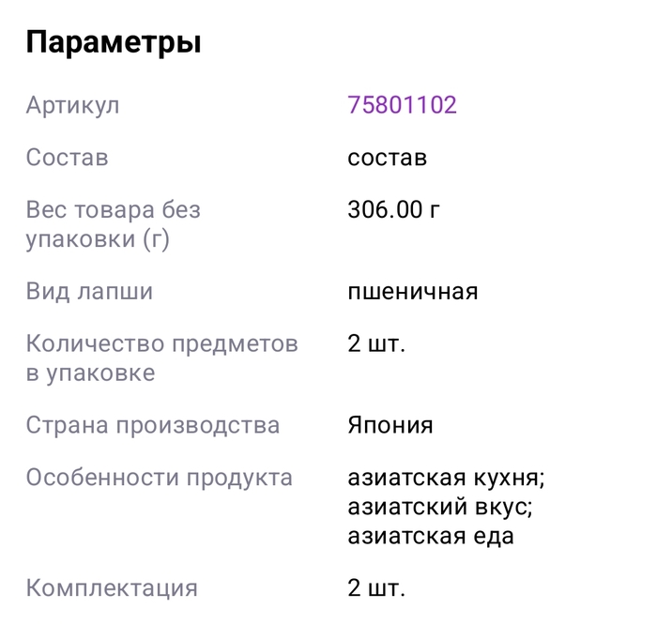657x624 pixels.
Task: Select the 'Вид лапши' label
Action: click(89, 292)
